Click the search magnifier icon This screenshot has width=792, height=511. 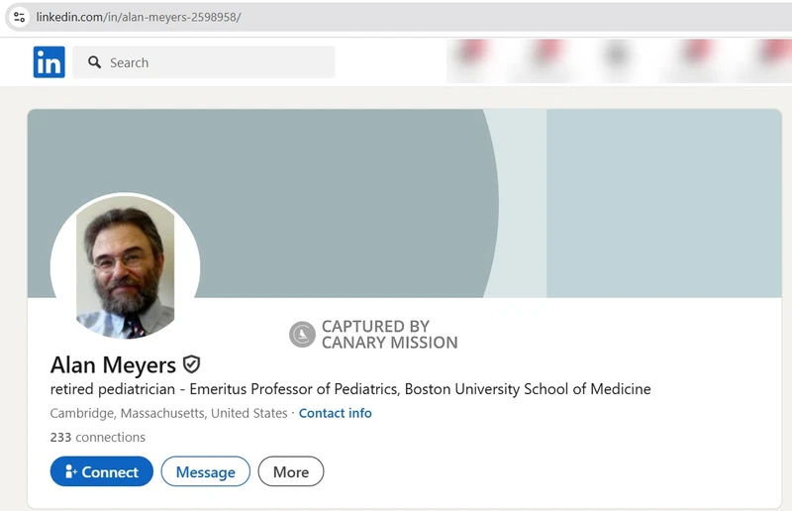94,62
